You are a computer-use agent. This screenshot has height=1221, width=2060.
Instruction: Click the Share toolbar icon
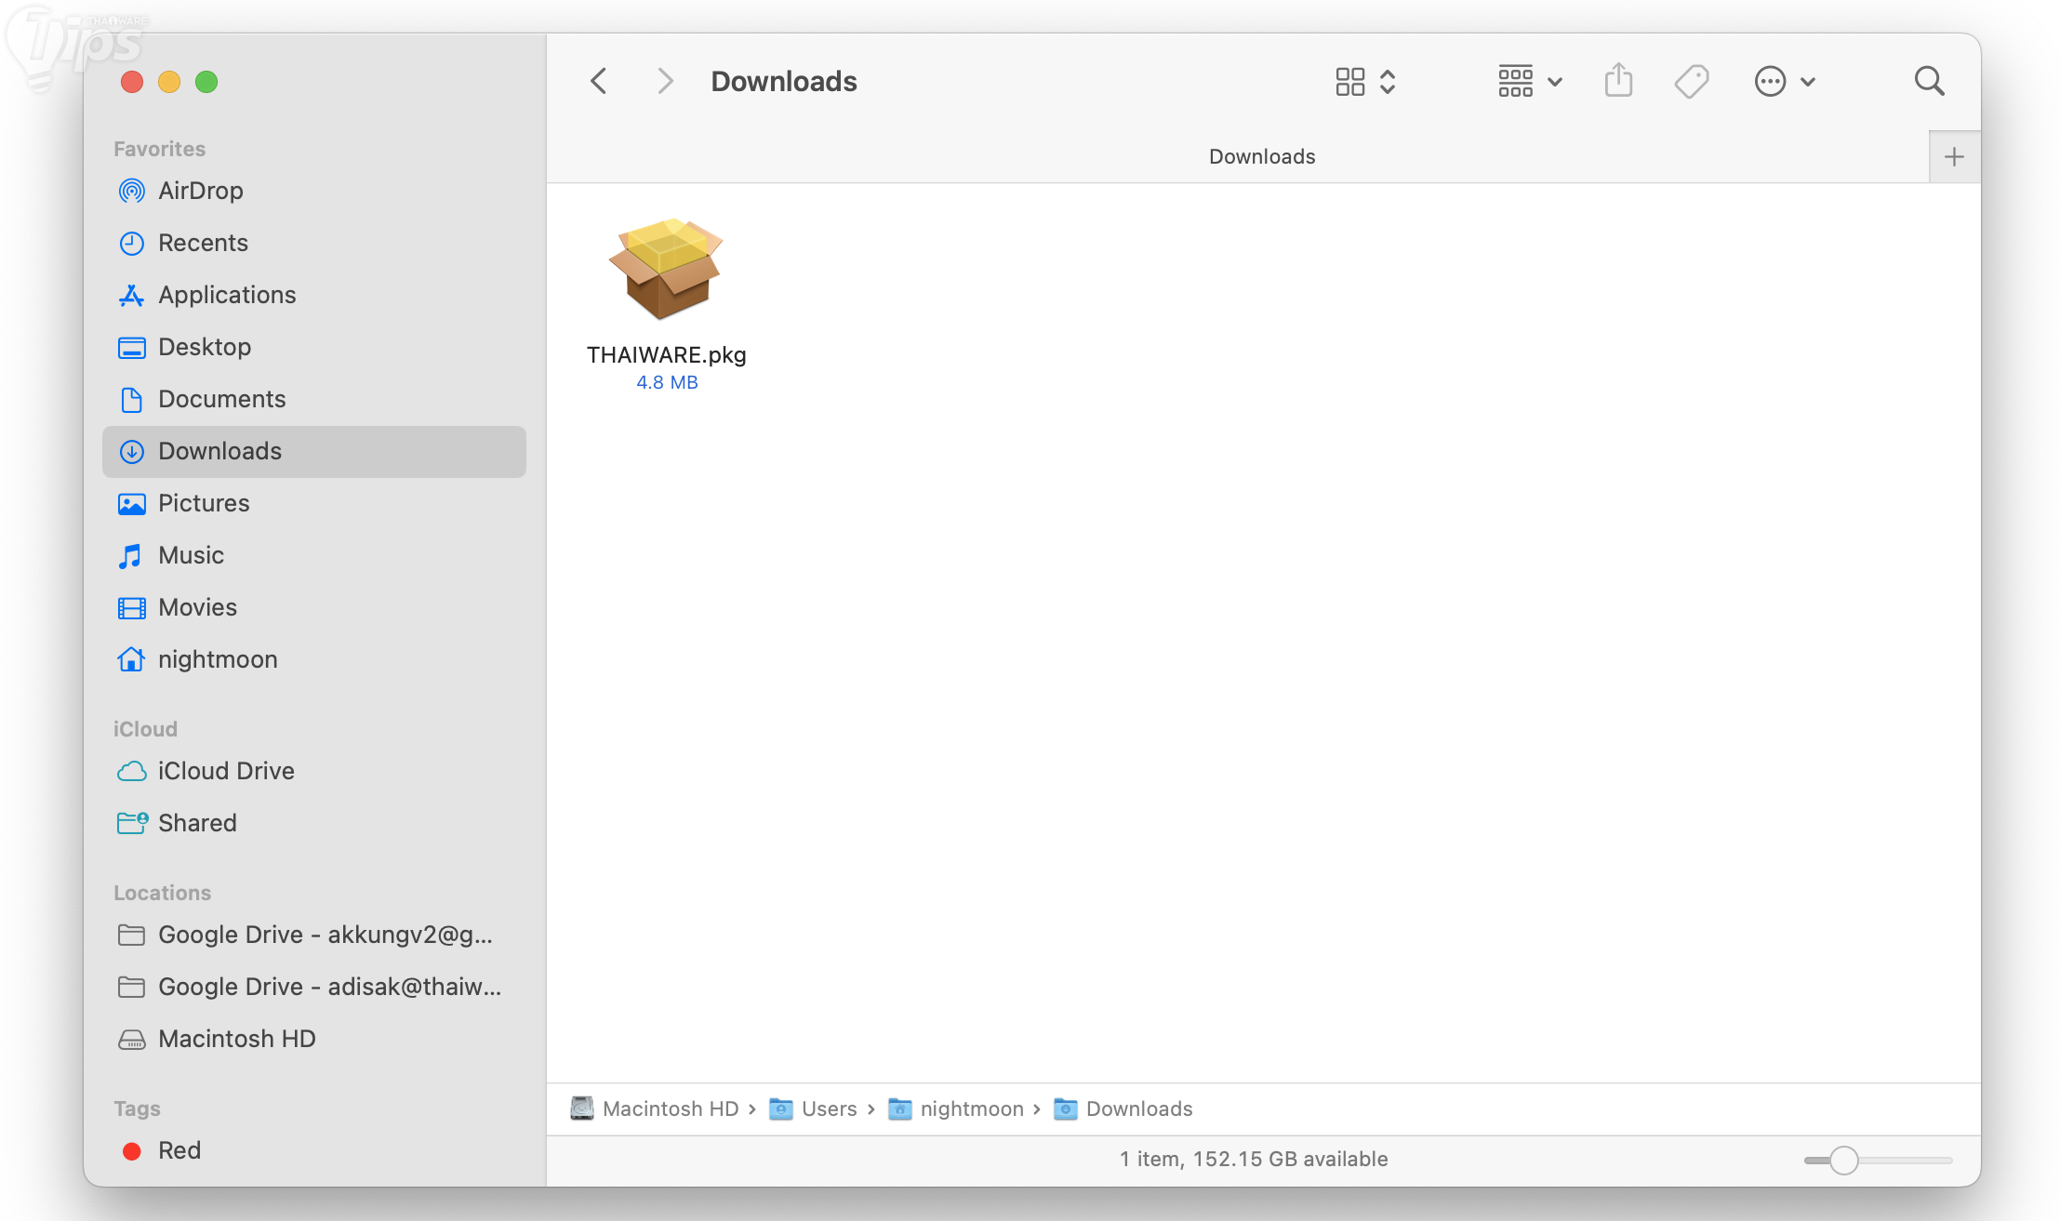coord(1618,81)
